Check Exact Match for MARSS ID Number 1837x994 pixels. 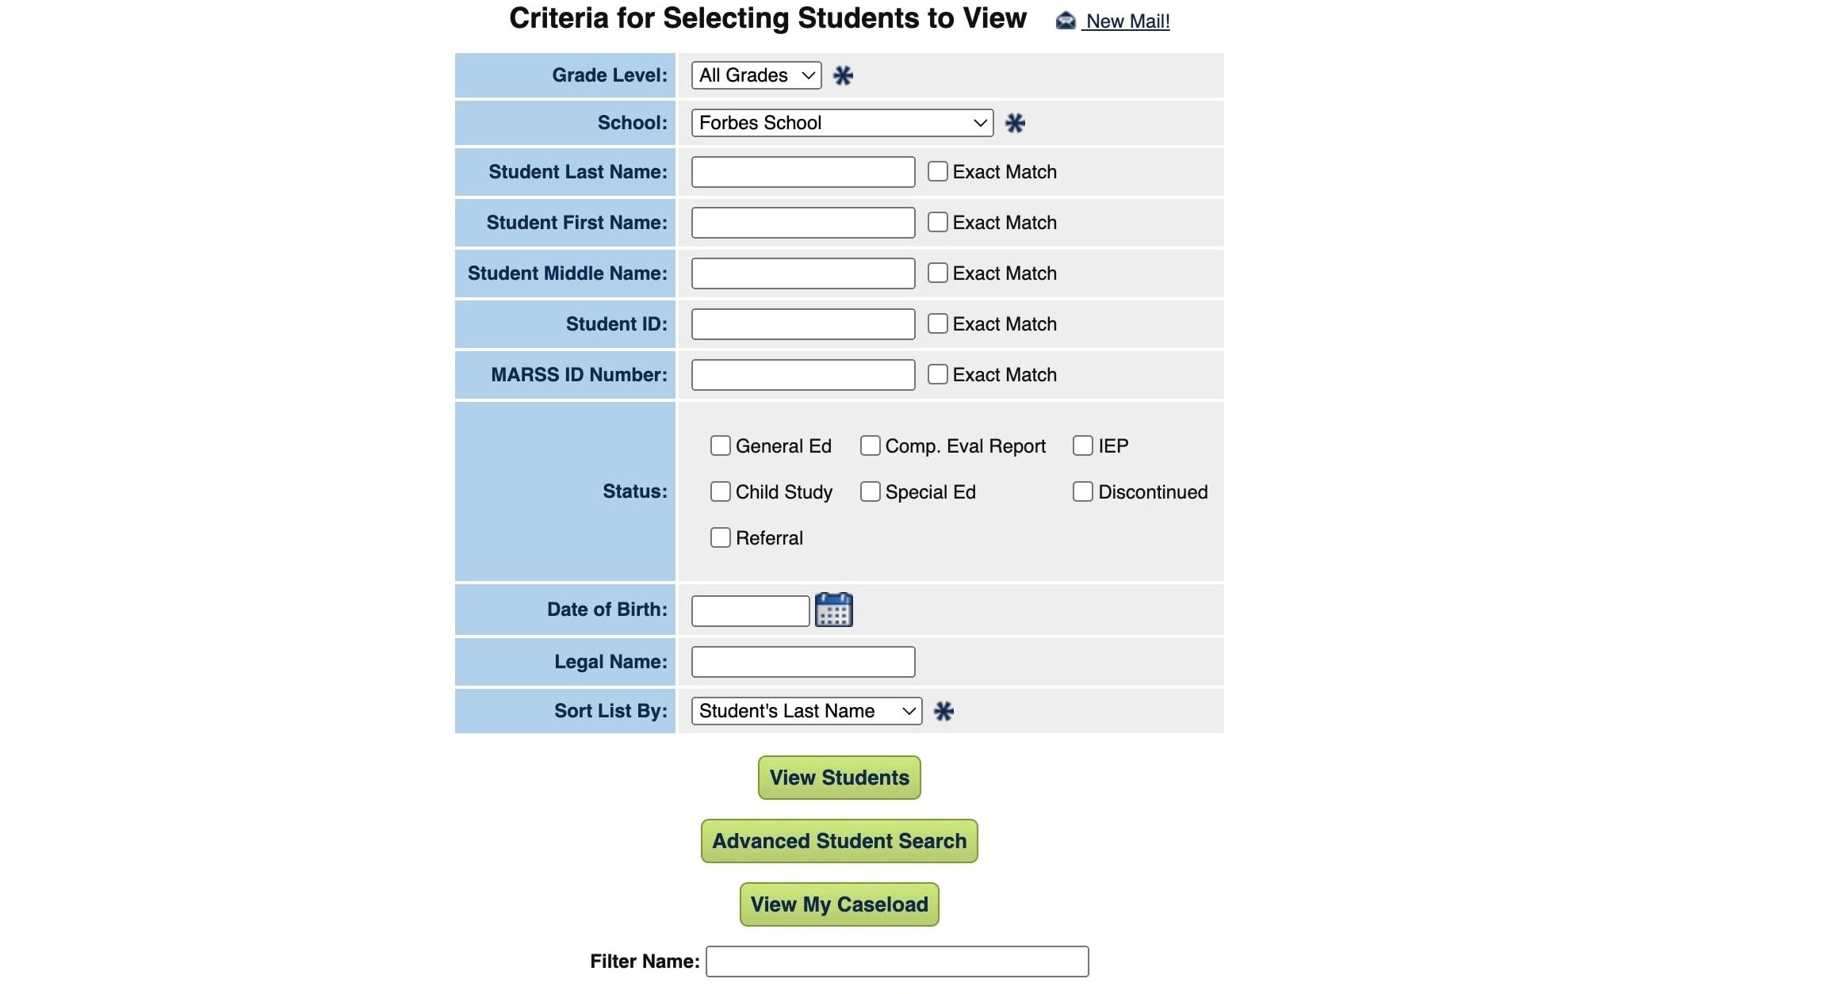pyautogui.click(x=938, y=374)
